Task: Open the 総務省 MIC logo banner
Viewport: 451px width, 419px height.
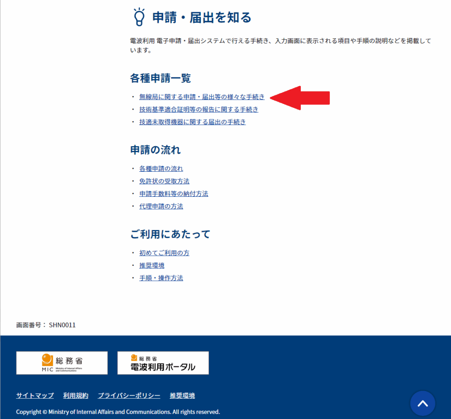Action: [62, 363]
